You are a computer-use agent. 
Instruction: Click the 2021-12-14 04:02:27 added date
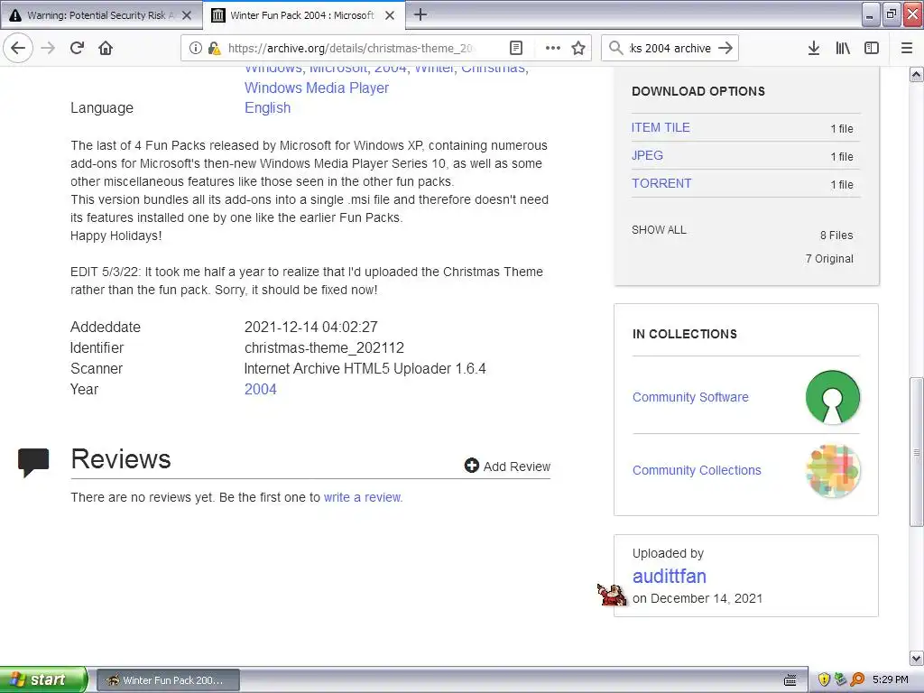coord(311,327)
